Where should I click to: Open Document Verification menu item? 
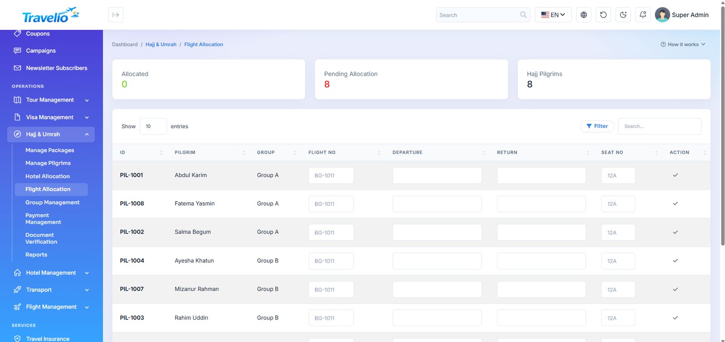point(41,238)
